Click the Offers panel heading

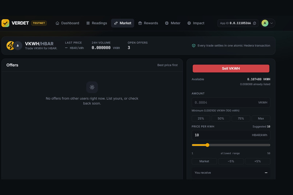coord(12,65)
